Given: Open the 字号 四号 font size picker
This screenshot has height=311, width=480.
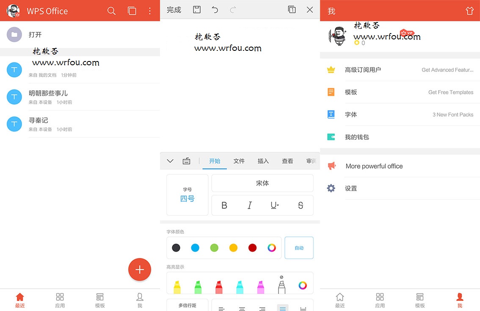Looking at the screenshot, I should 187,195.
